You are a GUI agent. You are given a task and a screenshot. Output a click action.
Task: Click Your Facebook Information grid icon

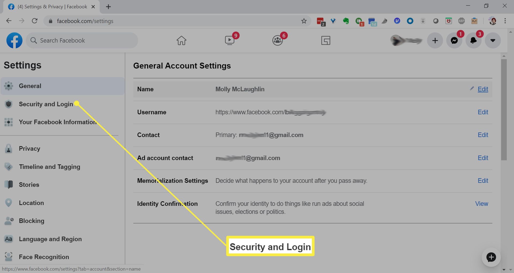tap(9, 122)
